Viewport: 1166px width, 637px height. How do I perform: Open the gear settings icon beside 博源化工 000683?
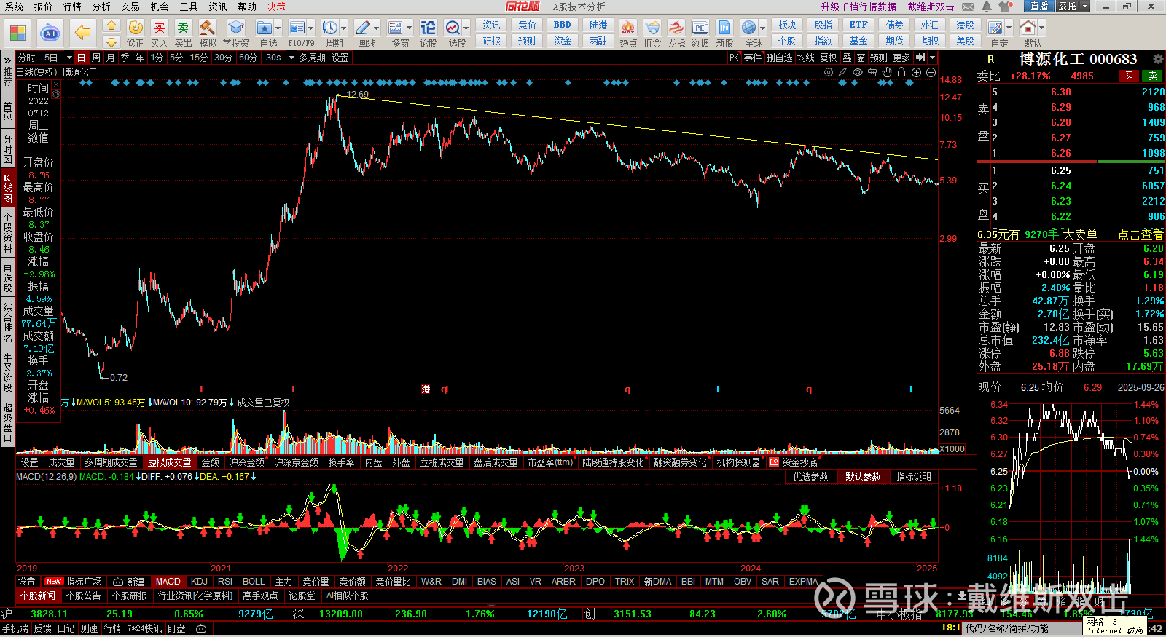click(1158, 59)
